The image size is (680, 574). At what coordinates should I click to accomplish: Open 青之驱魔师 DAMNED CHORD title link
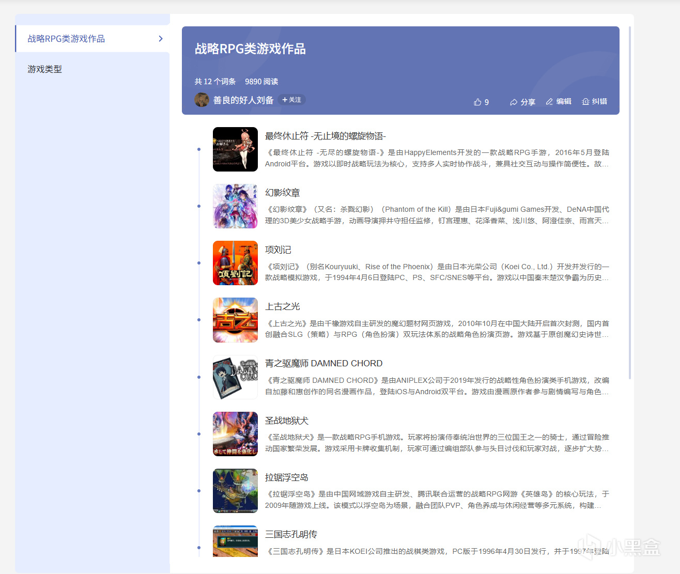coord(324,364)
